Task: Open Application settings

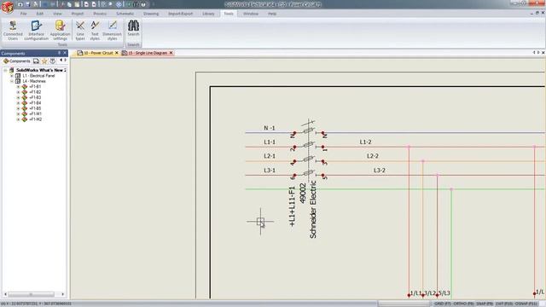Action: pos(60,30)
